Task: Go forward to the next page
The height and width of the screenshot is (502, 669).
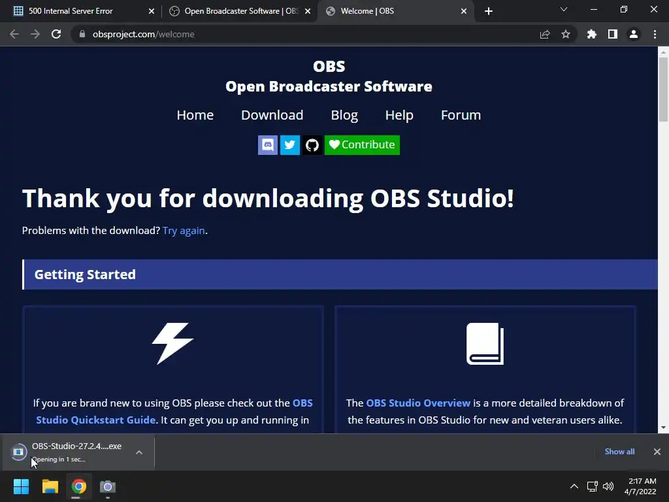Action: [x=35, y=34]
